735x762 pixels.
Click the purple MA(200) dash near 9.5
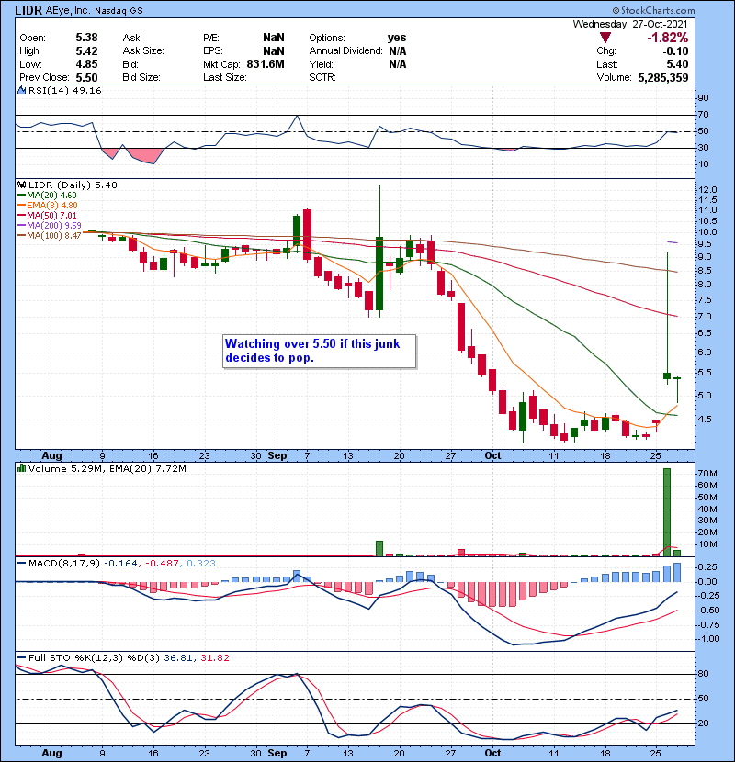click(673, 241)
